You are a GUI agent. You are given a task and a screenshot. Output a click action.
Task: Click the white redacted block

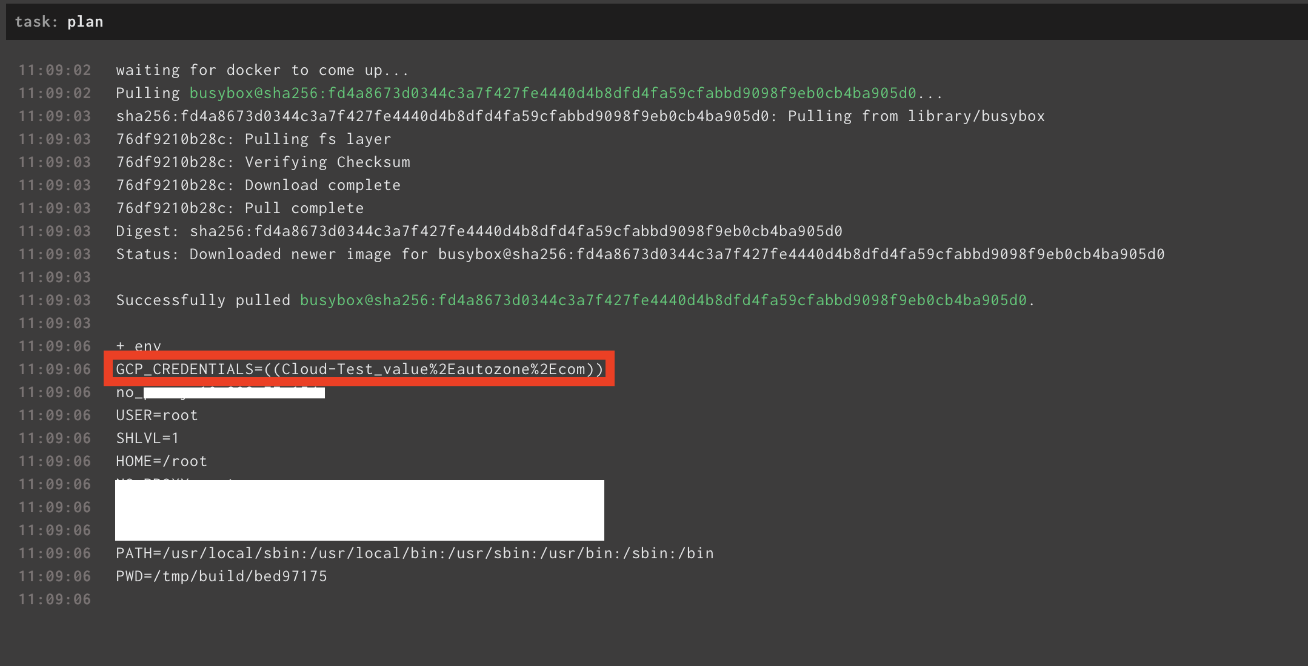coord(359,510)
